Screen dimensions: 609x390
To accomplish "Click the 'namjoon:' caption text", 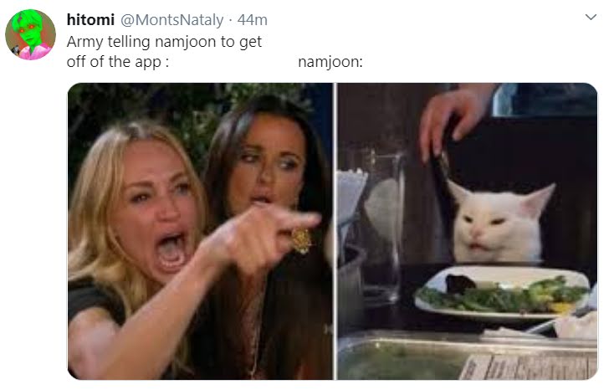I will pyautogui.click(x=330, y=62).
